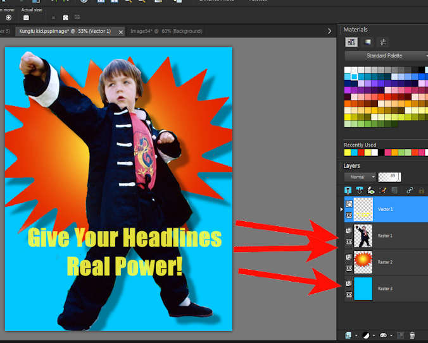The image size is (428, 343).
Task: Click the new adjustment layer half-circle icon
Action: click(366, 335)
